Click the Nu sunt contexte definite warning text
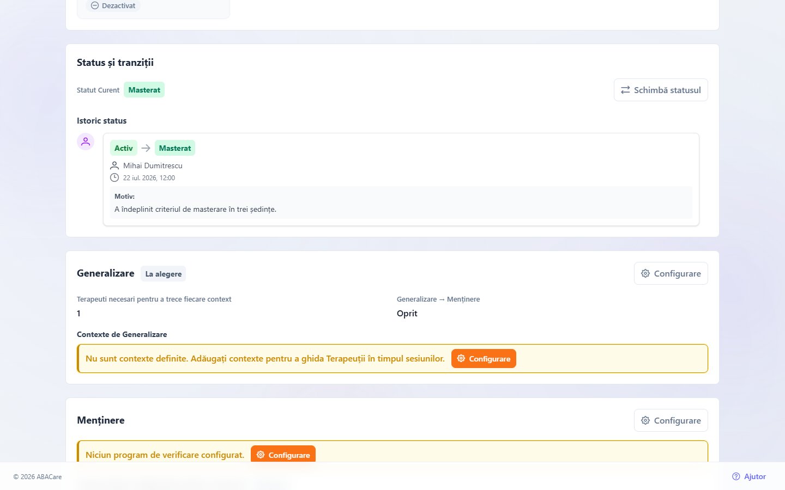785x490 pixels. (265, 358)
